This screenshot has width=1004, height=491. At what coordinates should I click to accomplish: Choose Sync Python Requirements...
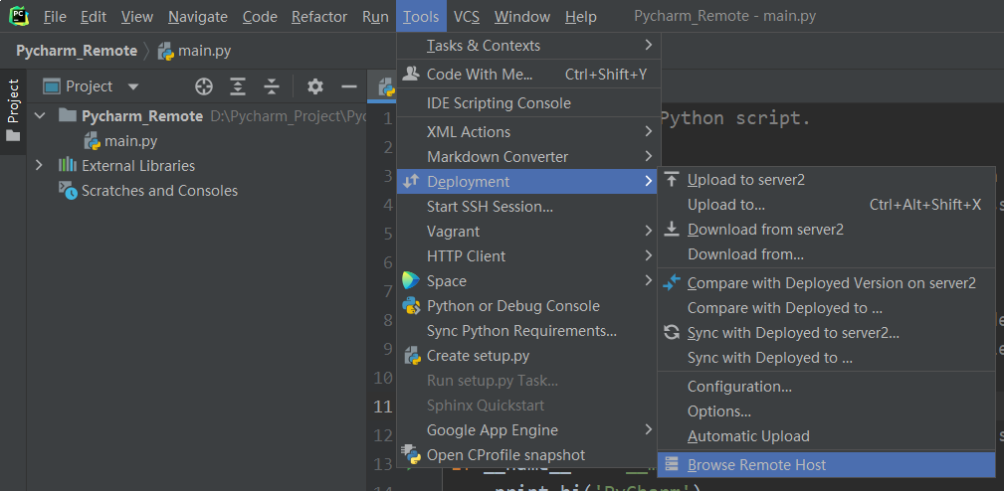[528, 331]
